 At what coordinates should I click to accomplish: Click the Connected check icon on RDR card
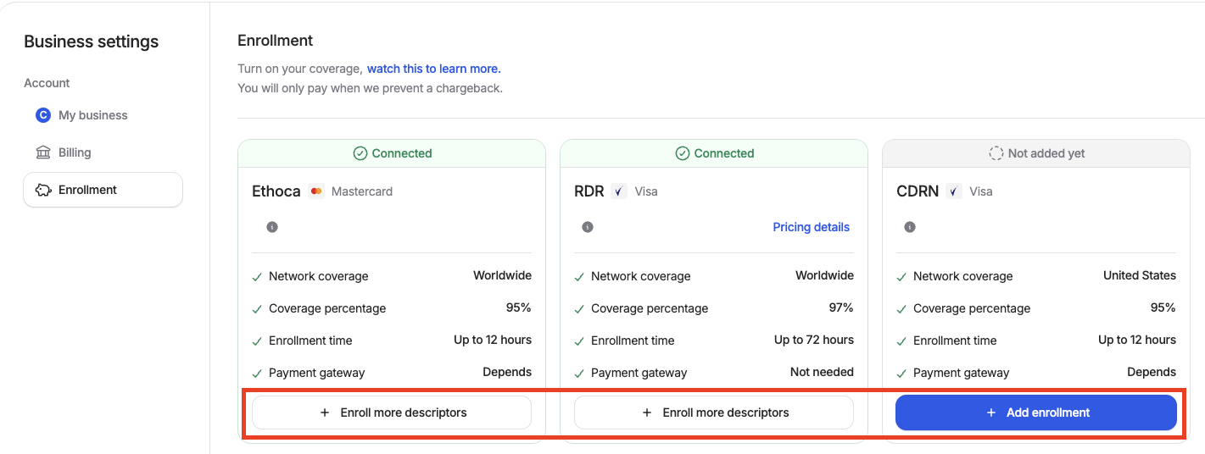tap(682, 153)
